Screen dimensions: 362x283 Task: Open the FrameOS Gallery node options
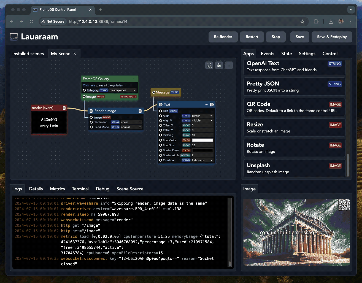pyautogui.click(x=134, y=79)
